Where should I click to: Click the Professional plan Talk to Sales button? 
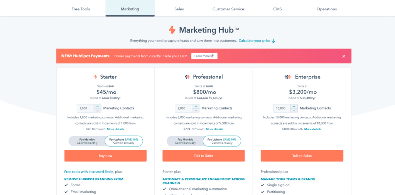tap(204, 156)
